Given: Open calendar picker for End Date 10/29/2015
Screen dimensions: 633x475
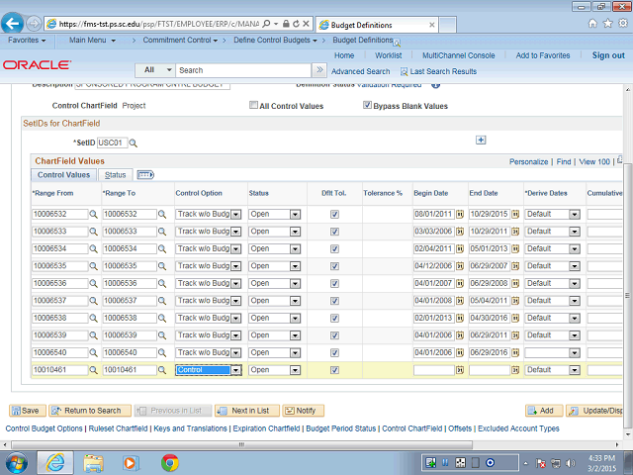Looking at the screenshot, I should click(x=514, y=215).
